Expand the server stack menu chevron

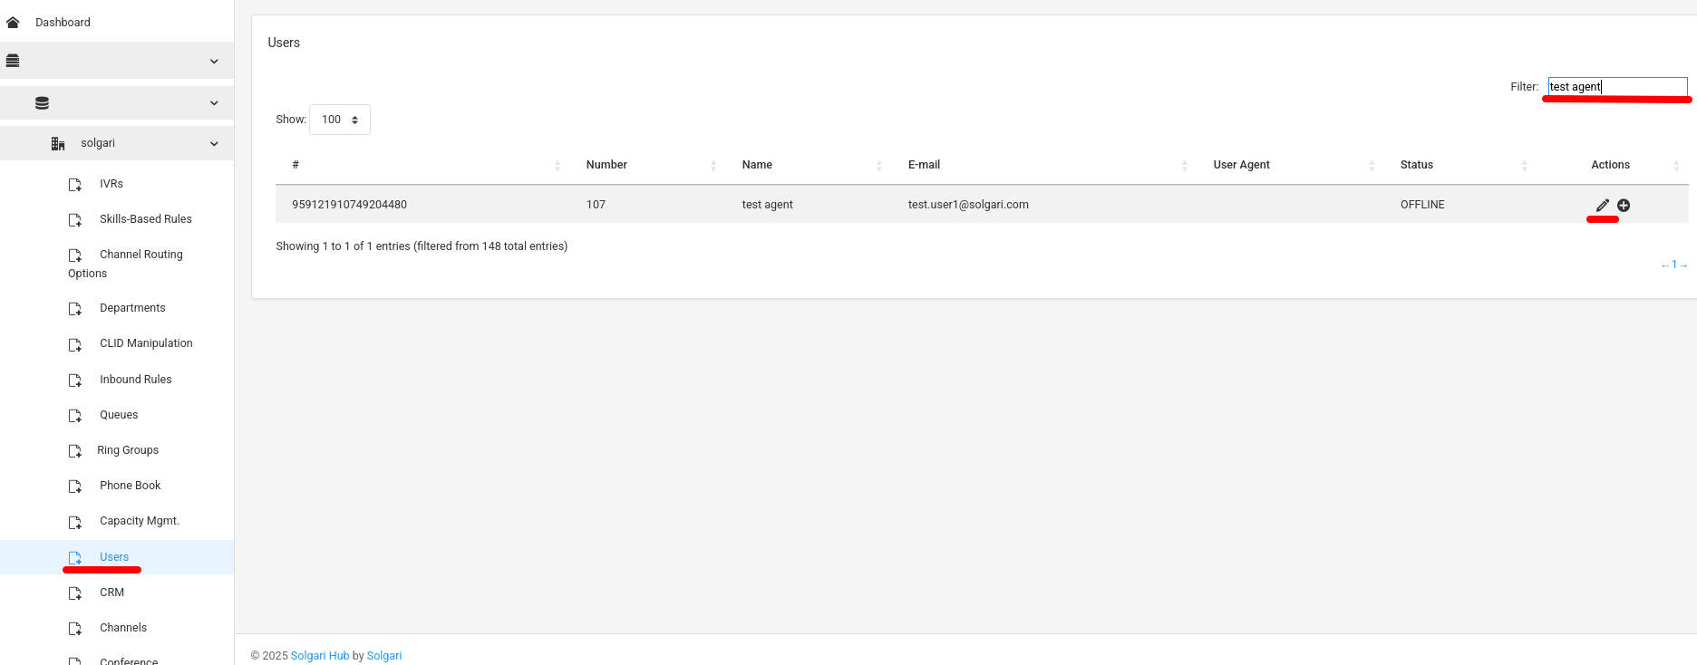214,61
